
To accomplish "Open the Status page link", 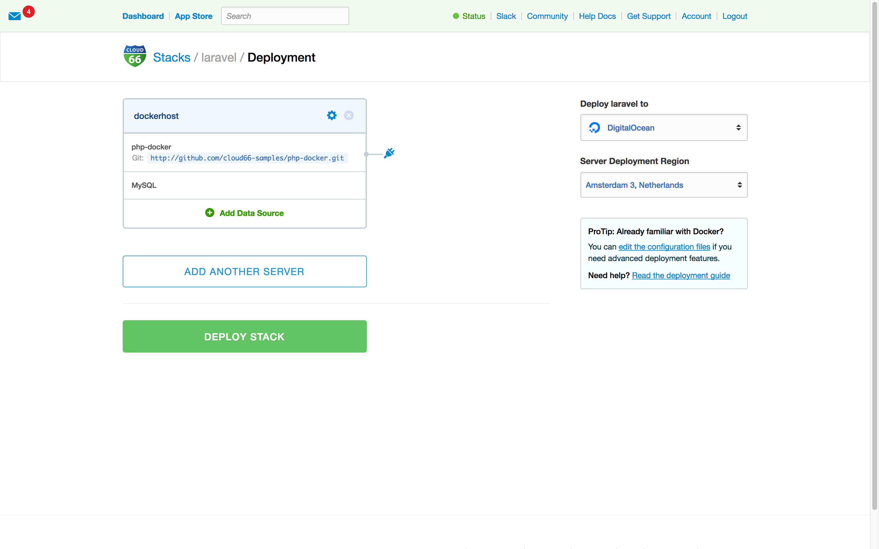I will point(474,16).
